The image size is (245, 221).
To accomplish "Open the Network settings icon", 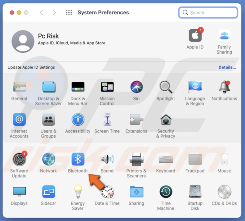I will pyautogui.click(x=48, y=160).
